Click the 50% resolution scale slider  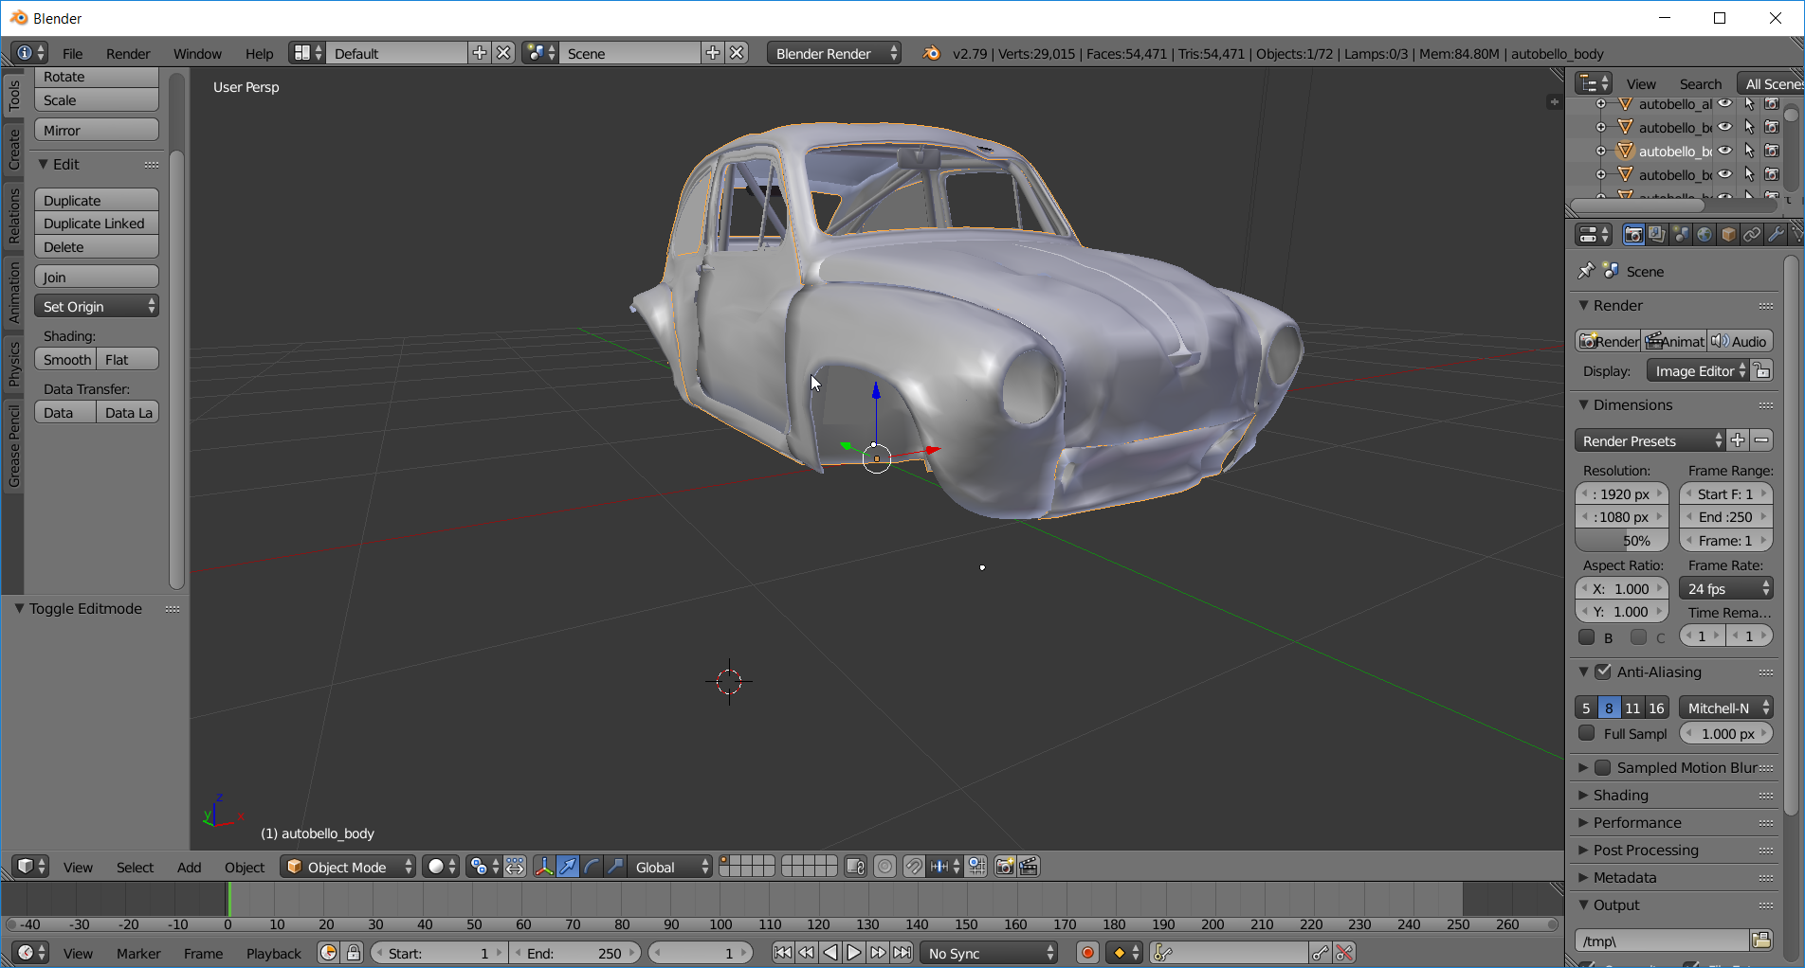pos(1622,541)
